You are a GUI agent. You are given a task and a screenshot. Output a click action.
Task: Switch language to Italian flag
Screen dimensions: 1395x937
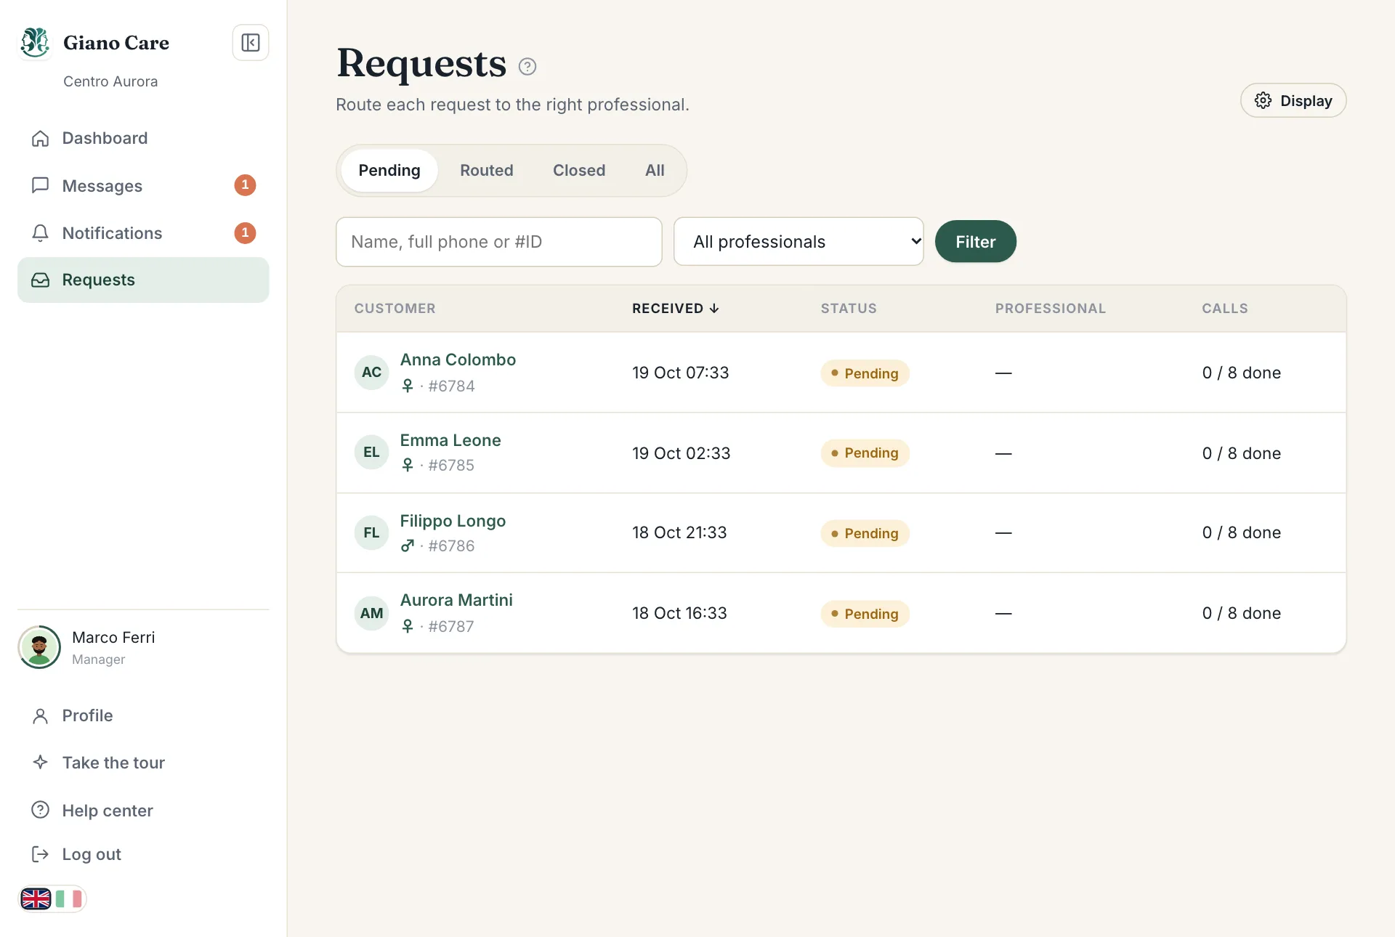click(x=69, y=899)
